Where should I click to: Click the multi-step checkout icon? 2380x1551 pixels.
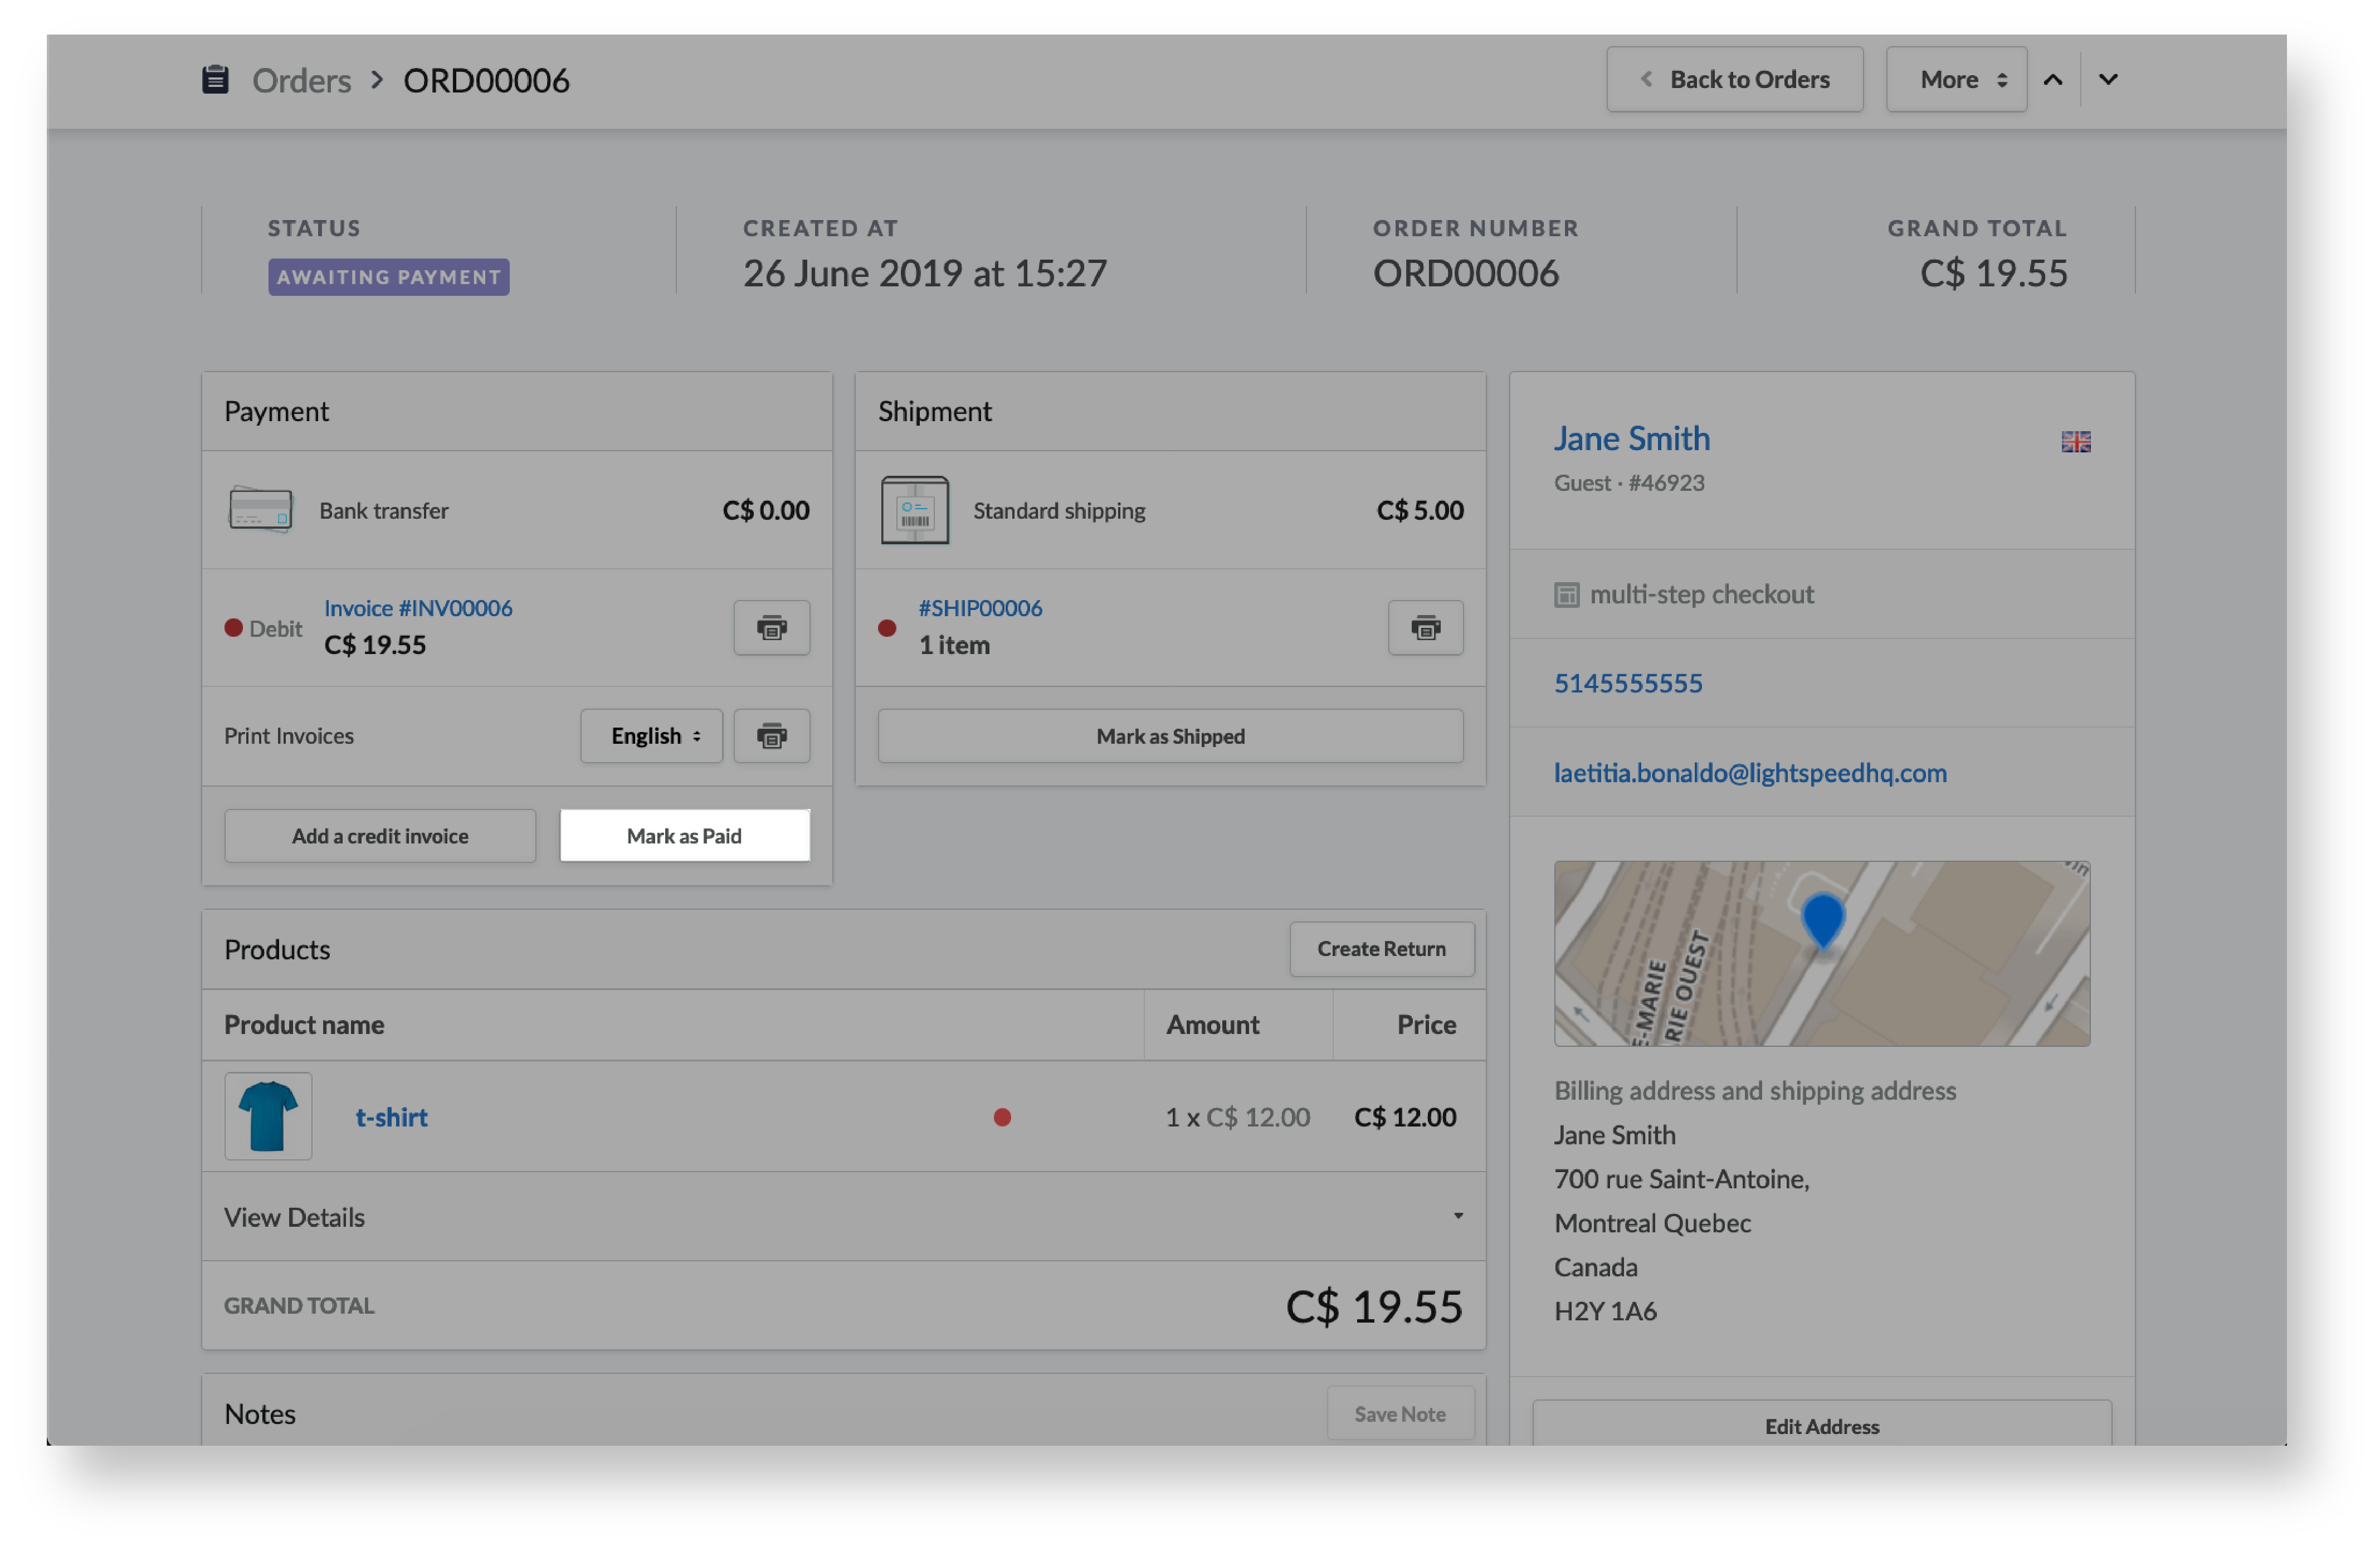[x=1566, y=595]
